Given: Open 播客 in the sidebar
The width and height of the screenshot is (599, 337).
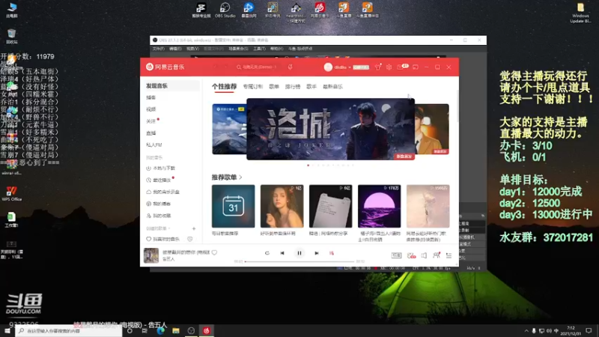Looking at the screenshot, I should tap(151, 97).
